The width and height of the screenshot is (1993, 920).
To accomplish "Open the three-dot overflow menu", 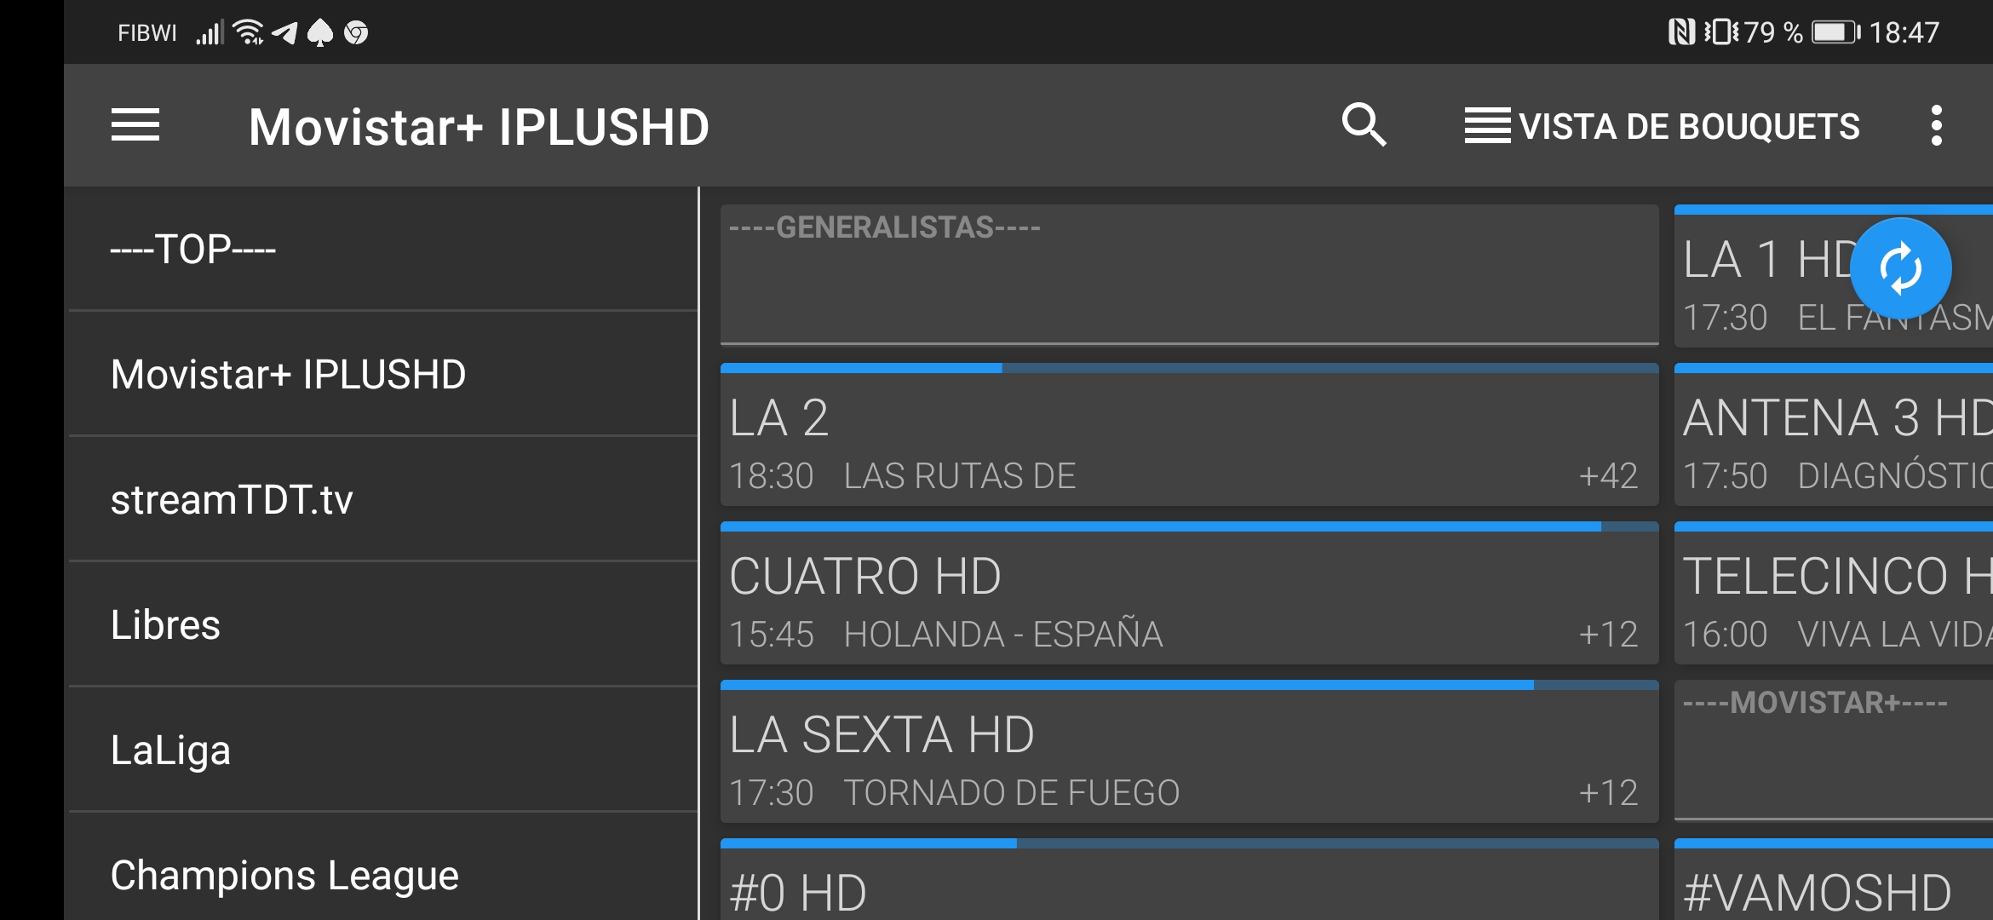I will 1936,126.
